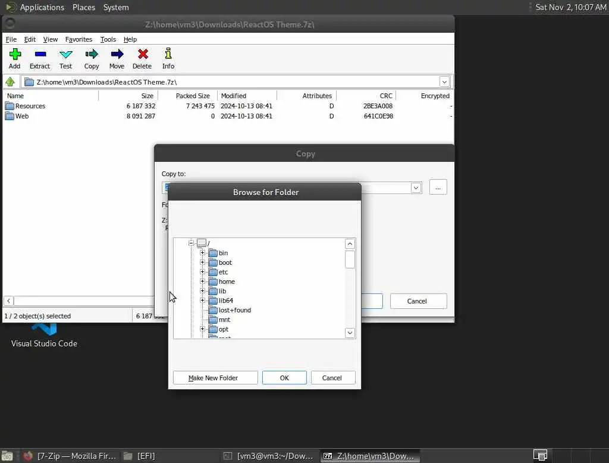This screenshot has width=609, height=463.
Task: Click the Delete toolbar icon
Action: (143, 54)
